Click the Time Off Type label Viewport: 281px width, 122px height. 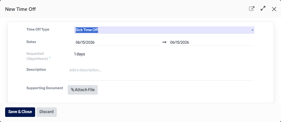pyautogui.click(x=38, y=29)
